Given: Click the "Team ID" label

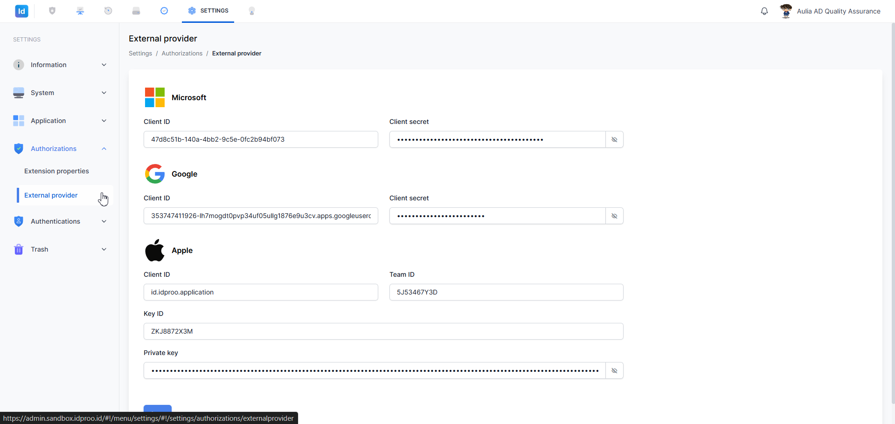Looking at the screenshot, I should [x=402, y=274].
